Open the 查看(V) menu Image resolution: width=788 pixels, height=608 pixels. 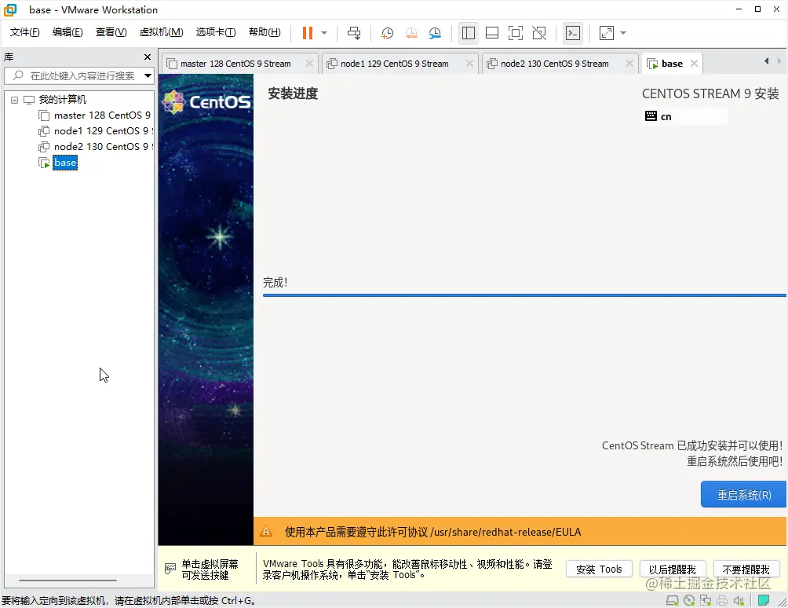point(111,32)
